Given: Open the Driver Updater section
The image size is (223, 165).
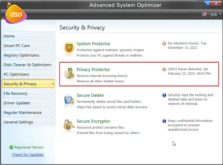Looking at the screenshot, I should coord(28,103).
